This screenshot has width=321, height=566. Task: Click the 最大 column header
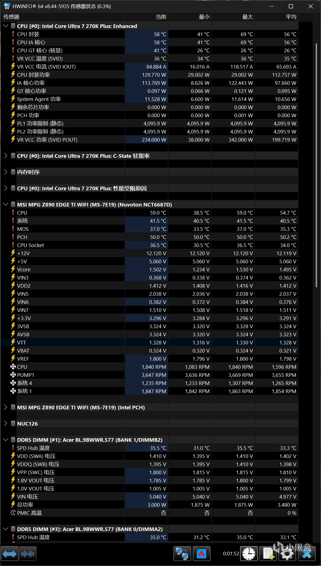tap(233, 17)
